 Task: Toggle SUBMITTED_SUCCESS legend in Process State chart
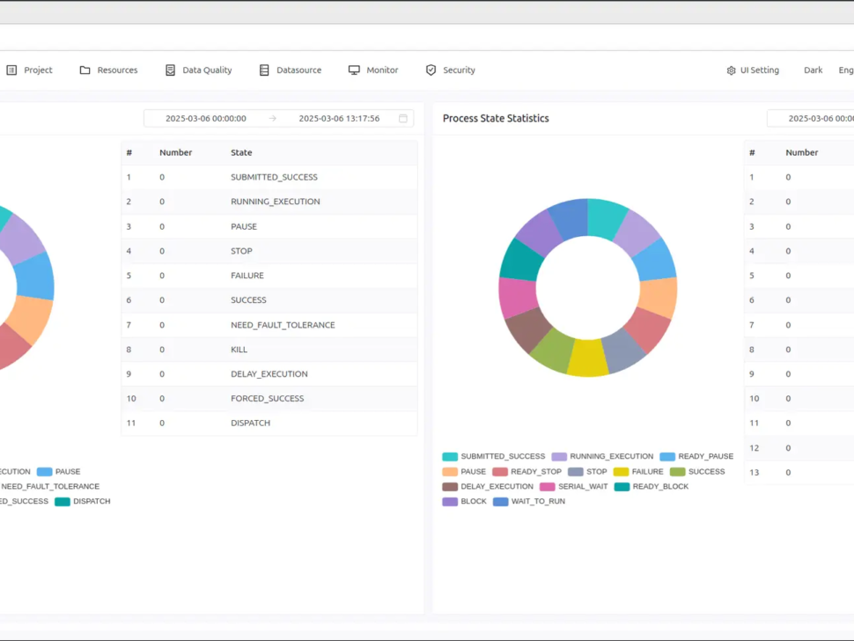pyautogui.click(x=494, y=457)
